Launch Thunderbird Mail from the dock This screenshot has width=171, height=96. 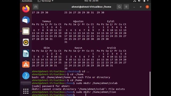pyautogui.click(x=26, y=20)
